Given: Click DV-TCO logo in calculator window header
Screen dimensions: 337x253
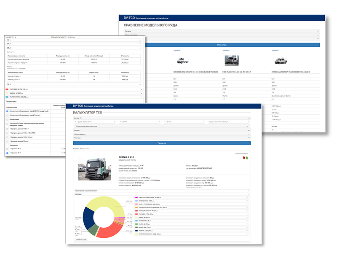Looking at the screenshot, I should point(78,106).
